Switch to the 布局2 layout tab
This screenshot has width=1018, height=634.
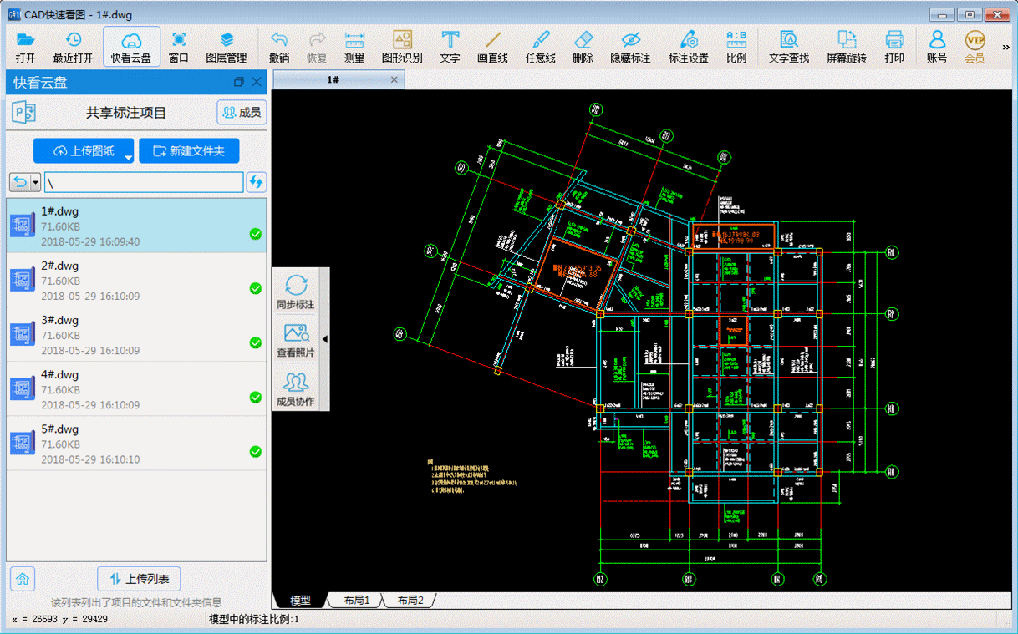click(x=410, y=601)
